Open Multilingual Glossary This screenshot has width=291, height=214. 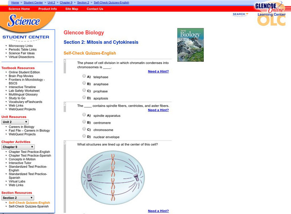(23, 94)
